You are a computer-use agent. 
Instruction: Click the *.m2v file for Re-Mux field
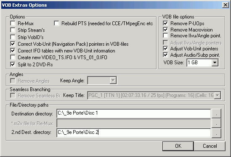134,123
